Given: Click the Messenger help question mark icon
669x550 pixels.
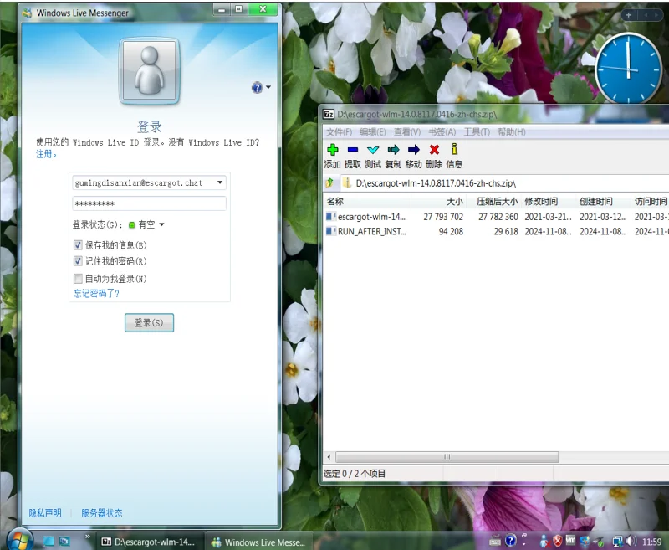Looking at the screenshot, I should (x=257, y=88).
